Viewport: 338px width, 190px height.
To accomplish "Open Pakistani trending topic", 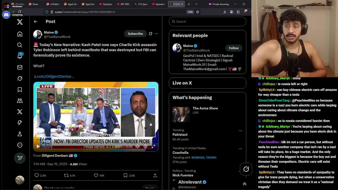I will [x=180, y=135].
